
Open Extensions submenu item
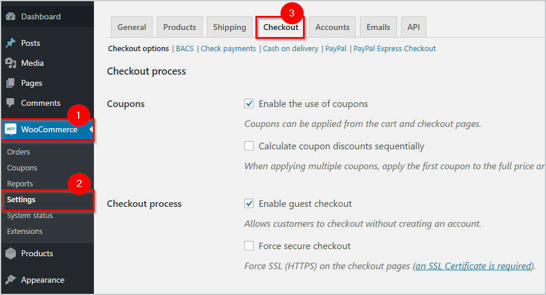pyautogui.click(x=25, y=231)
